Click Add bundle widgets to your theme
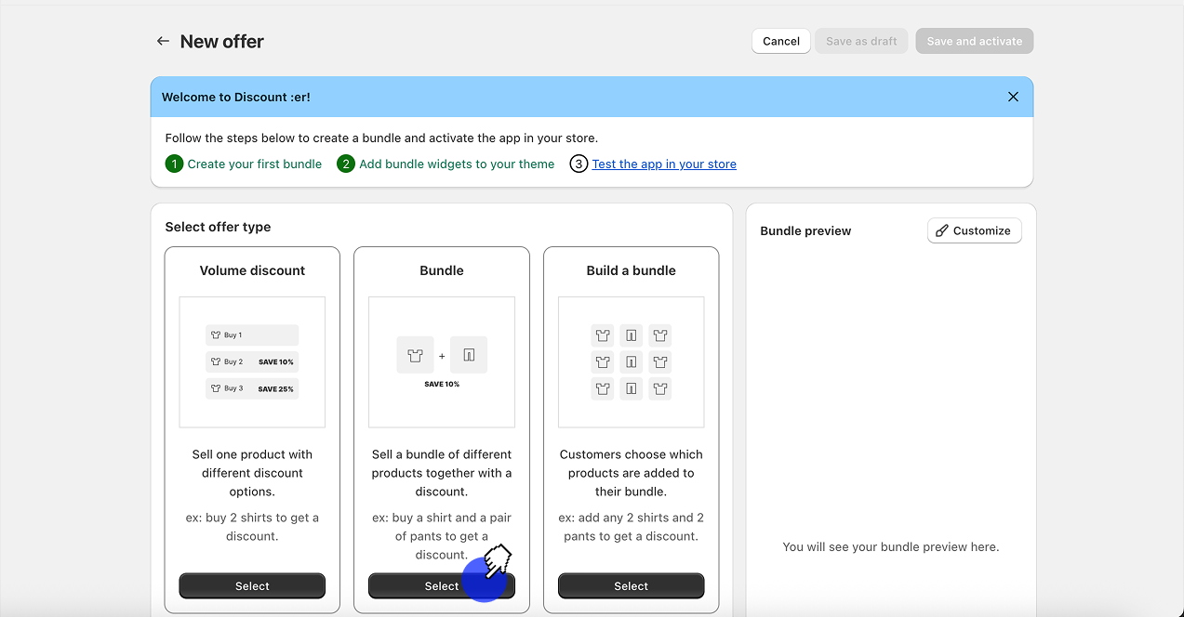The width and height of the screenshot is (1184, 617). (457, 164)
